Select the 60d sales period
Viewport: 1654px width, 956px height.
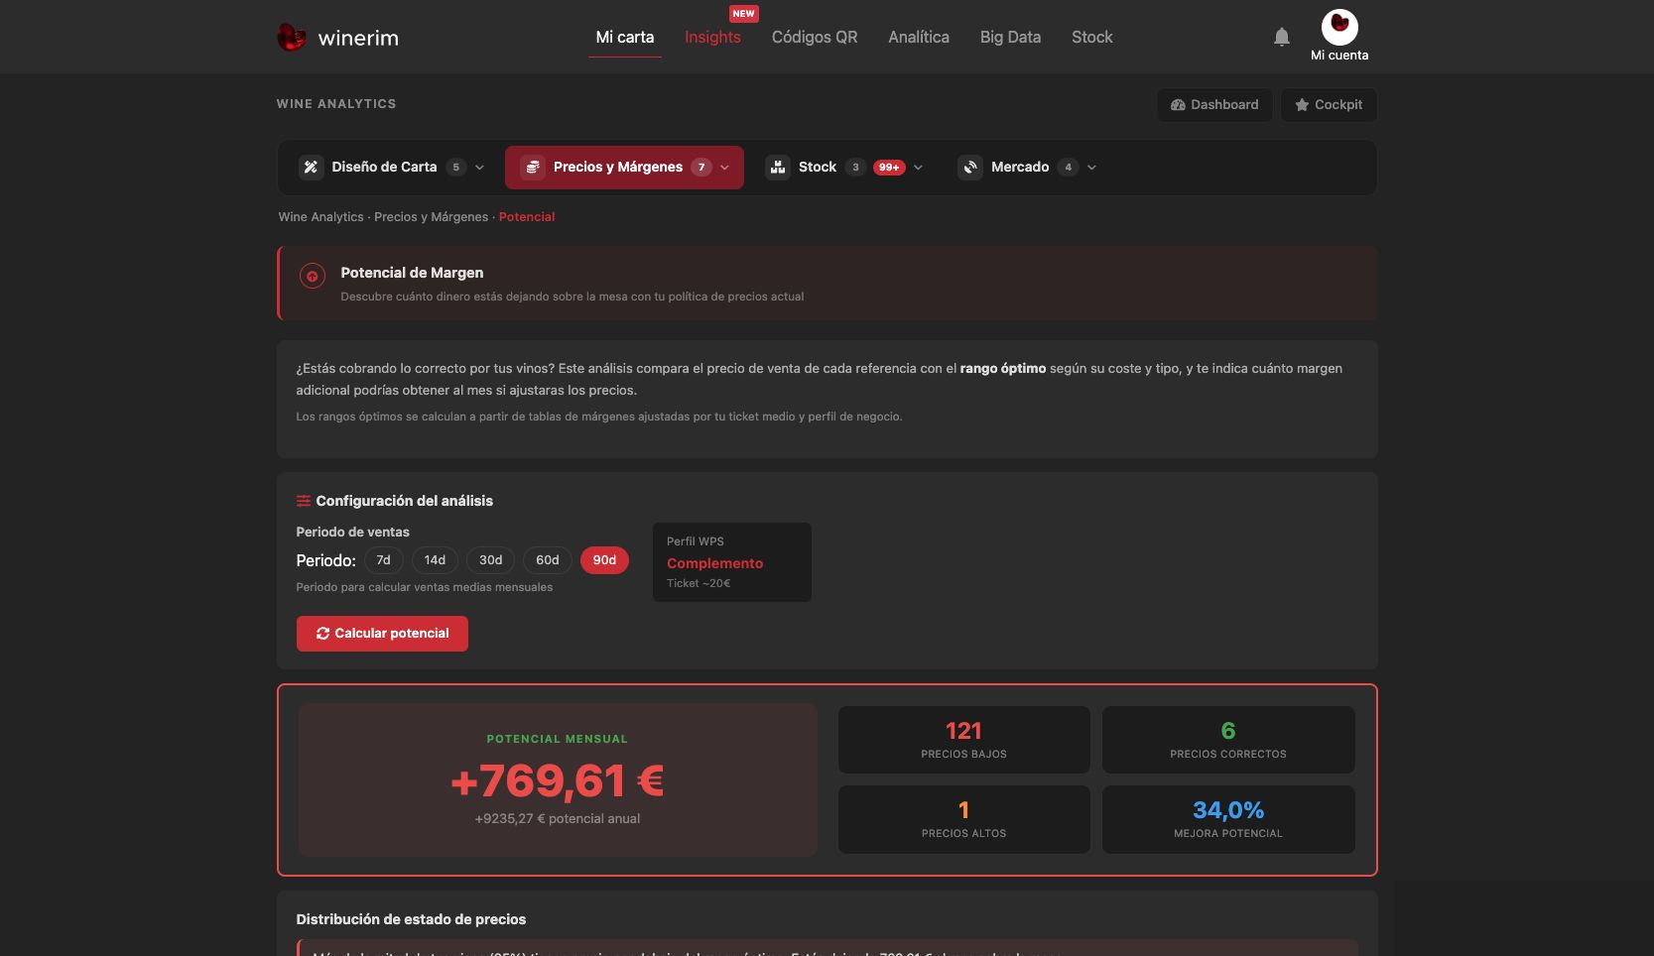[x=548, y=560]
